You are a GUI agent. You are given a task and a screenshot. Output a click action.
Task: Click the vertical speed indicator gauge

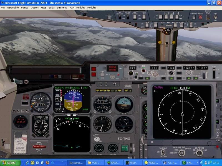102,124
